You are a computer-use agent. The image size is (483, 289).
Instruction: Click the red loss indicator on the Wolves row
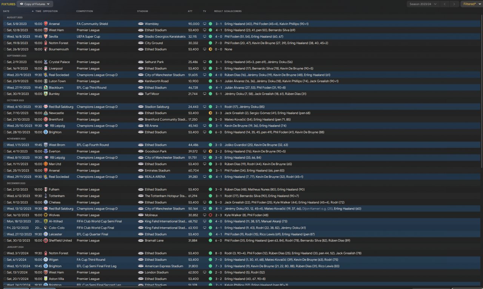coord(210,215)
